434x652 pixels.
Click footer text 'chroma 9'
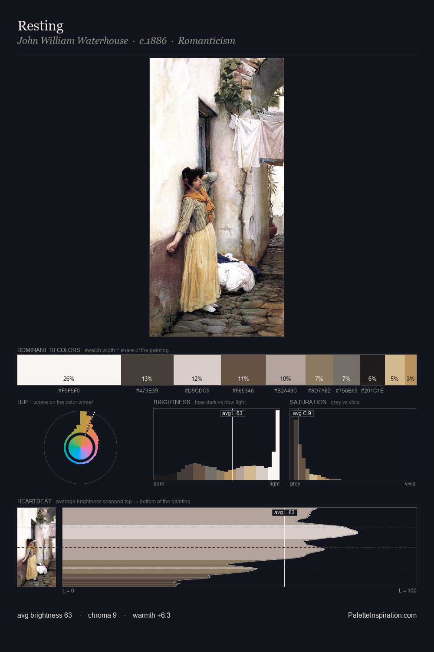coord(102,615)
